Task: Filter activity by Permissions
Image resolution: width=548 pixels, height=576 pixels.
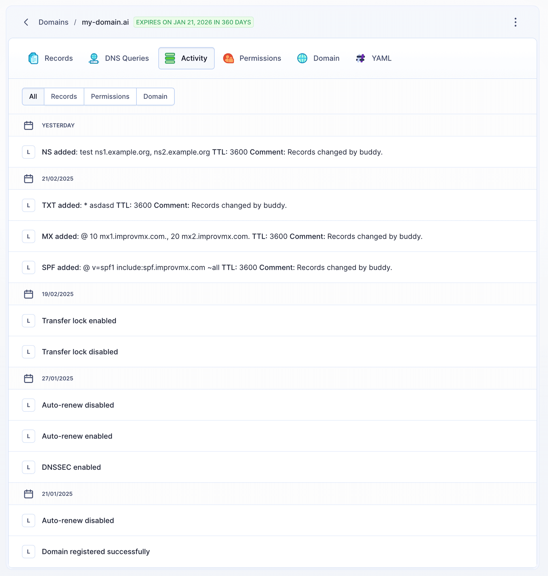Action: pos(110,97)
